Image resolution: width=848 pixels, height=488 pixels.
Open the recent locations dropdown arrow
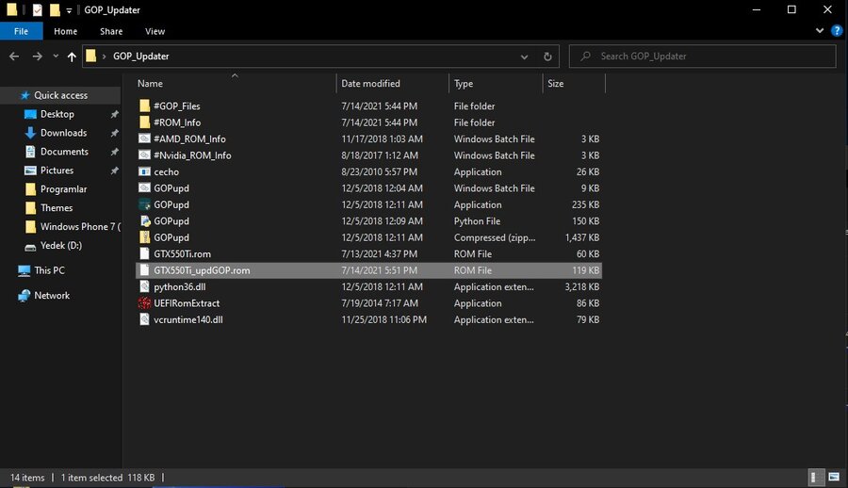pyautogui.click(x=55, y=57)
